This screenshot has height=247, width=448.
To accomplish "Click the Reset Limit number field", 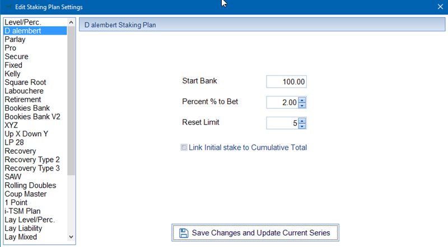I will 282,123.
